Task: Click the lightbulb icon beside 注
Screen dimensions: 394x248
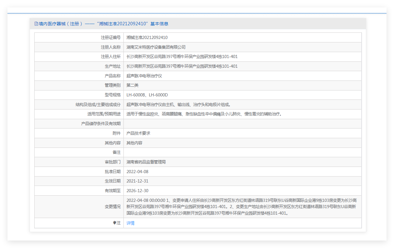Action: click(114, 223)
